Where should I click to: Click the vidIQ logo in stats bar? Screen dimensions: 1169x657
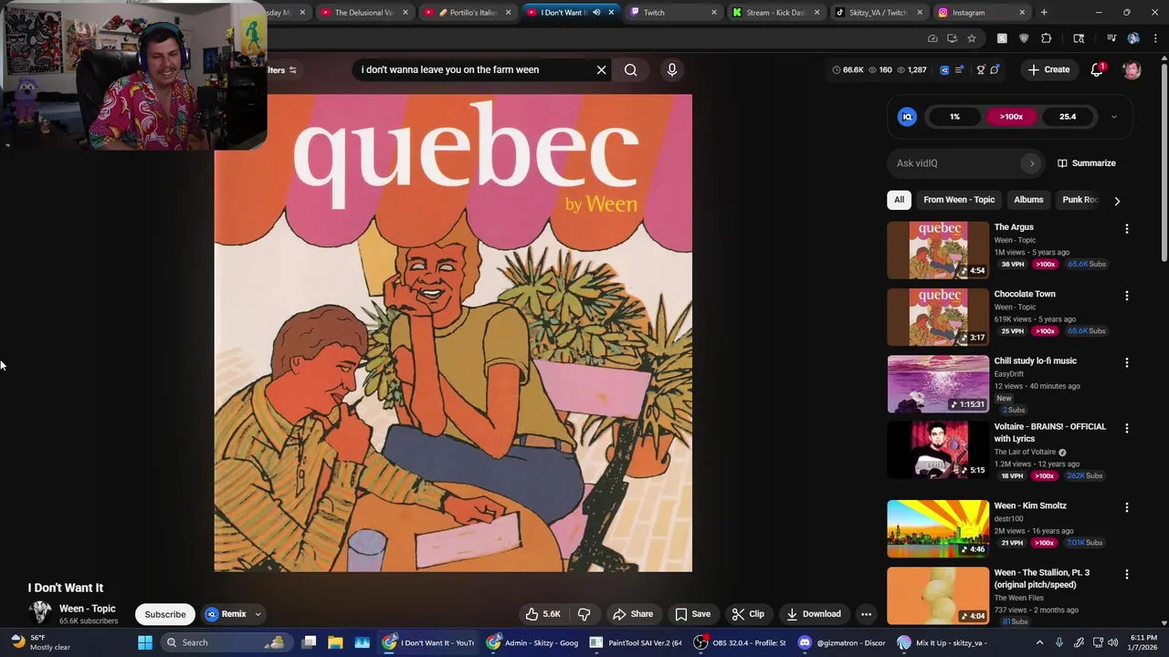944,69
